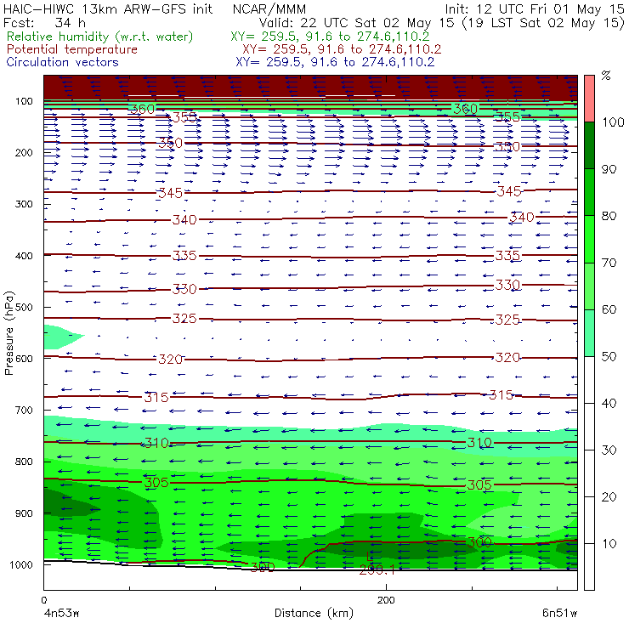Click the '50' colorbar scale label
Viewport: 629px width, 629px height.
(x=609, y=357)
